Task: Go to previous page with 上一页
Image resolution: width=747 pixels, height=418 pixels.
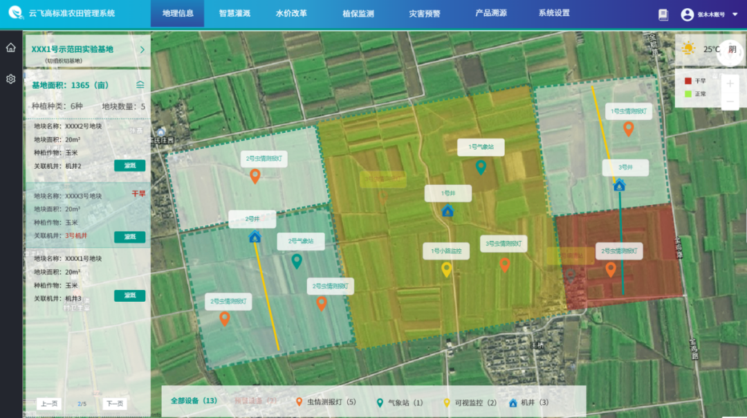Action: pyautogui.click(x=49, y=403)
